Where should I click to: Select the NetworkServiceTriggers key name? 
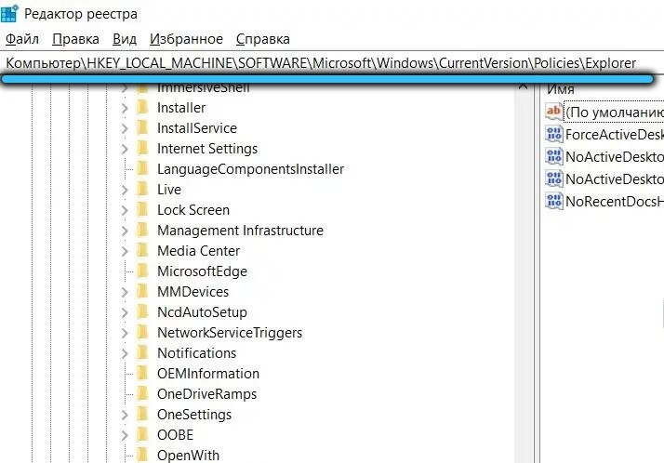pyautogui.click(x=230, y=333)
